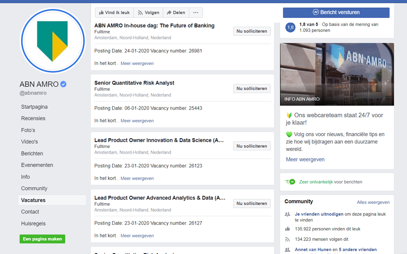Select the ABN AMRO shield profile logo
Screen dimensions: 407x254
(53, 41)
